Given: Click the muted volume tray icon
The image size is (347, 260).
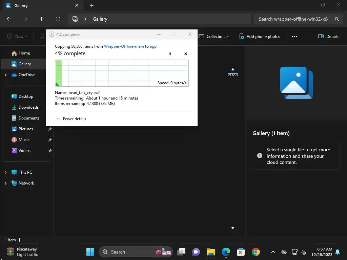Looking at the screenshot, I should pos(303,252).
